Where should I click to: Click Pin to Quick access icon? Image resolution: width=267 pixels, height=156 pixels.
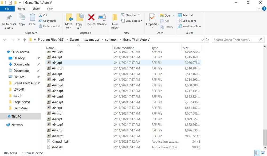9,18
